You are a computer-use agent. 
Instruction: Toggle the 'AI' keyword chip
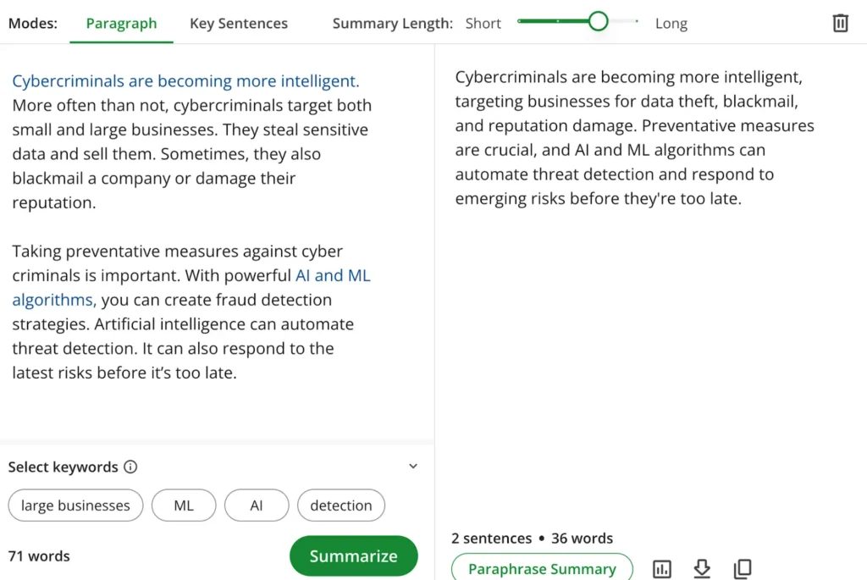pos(257,505)
